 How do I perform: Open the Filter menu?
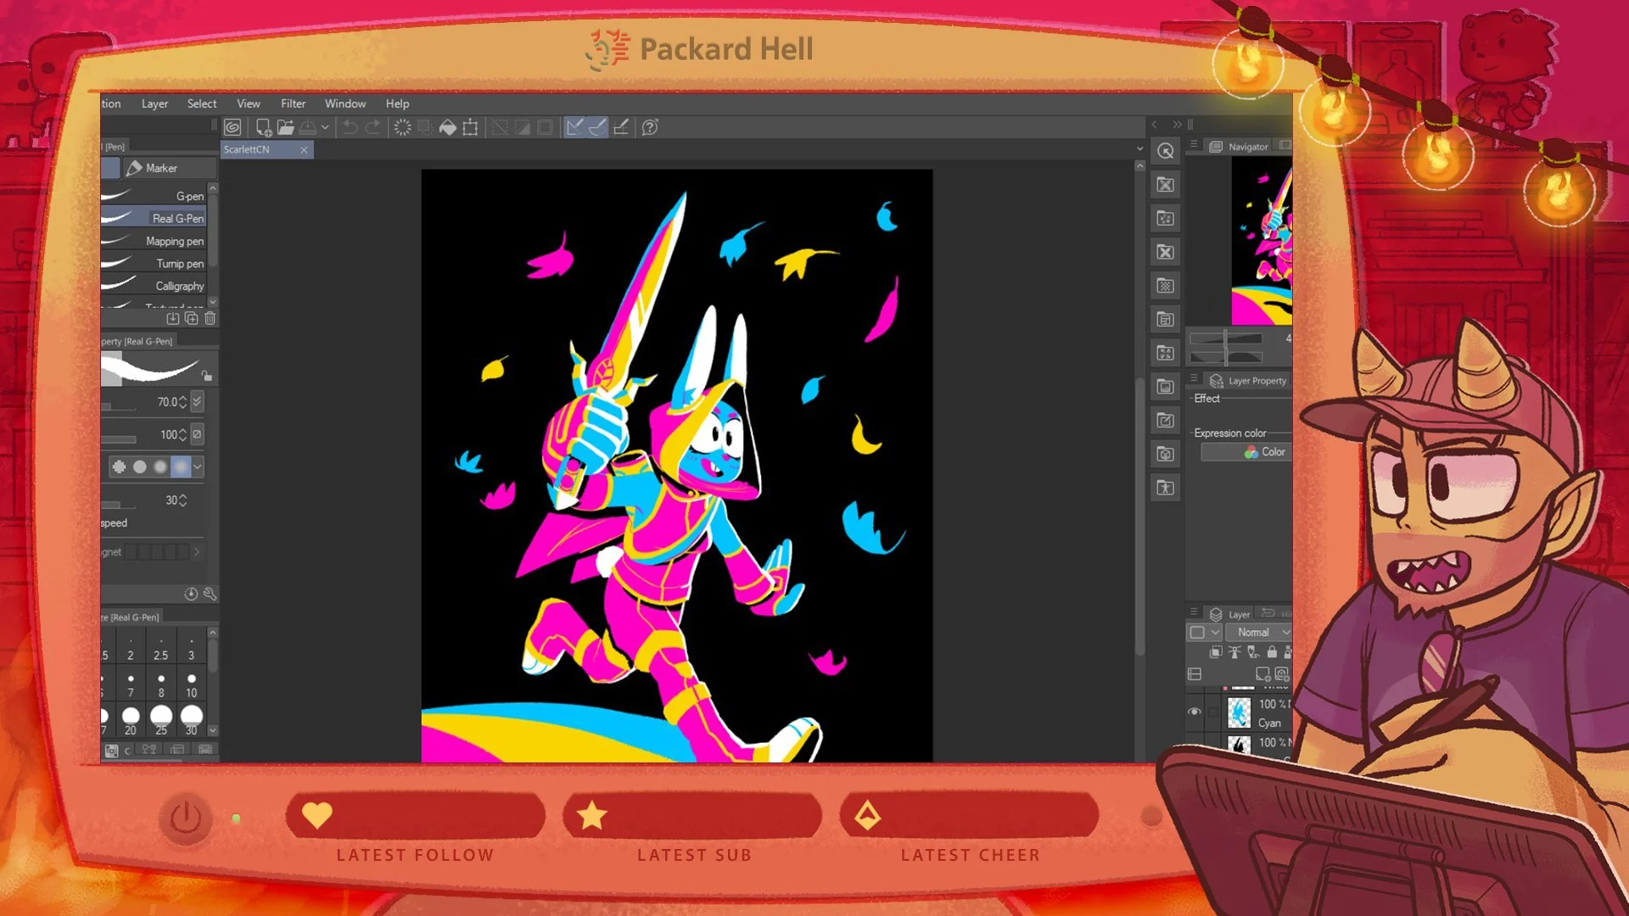pos(293,103)
